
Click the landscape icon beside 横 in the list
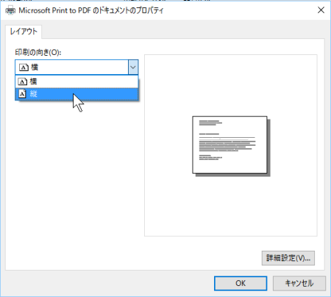click(22, 81)
